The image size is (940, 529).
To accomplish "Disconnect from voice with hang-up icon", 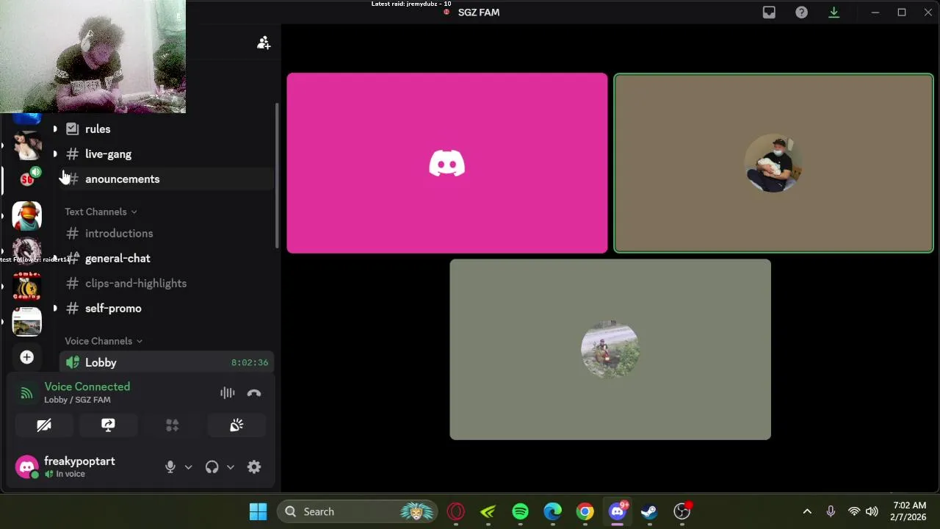I will (254, 393).
